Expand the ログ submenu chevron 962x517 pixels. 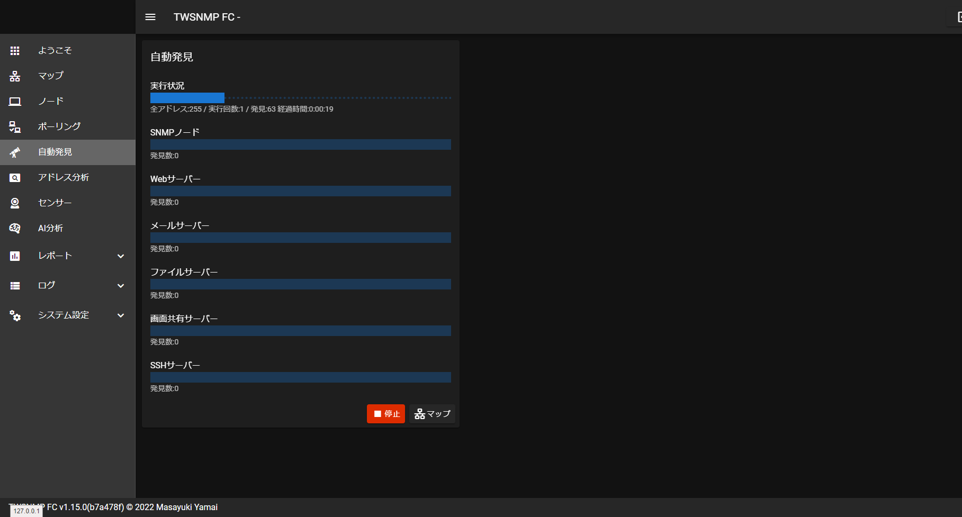point(121,286)
